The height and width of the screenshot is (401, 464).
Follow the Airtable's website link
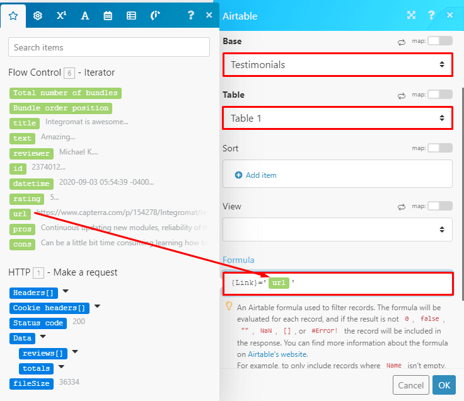(277, 354)
